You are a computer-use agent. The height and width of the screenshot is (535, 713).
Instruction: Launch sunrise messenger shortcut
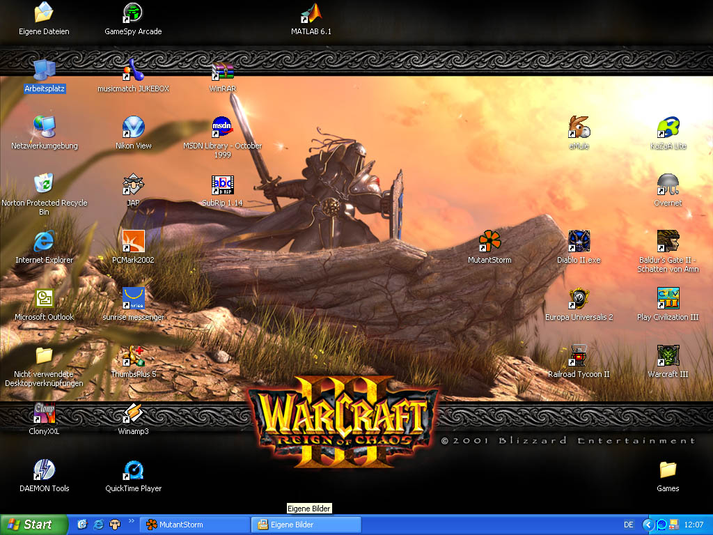(133, 298)
